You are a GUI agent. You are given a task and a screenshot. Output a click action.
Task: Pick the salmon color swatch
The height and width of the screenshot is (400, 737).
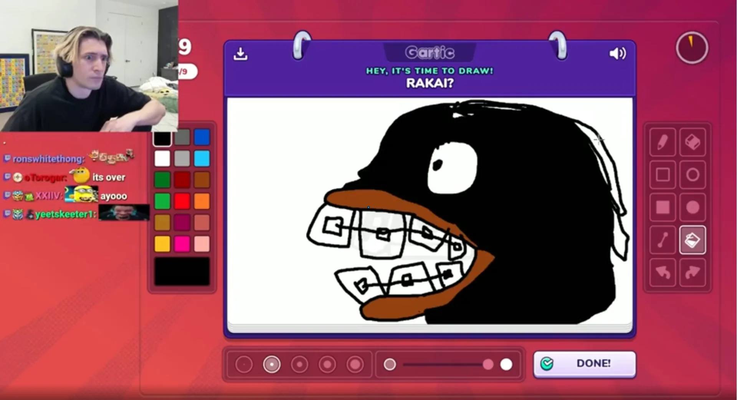202,223
